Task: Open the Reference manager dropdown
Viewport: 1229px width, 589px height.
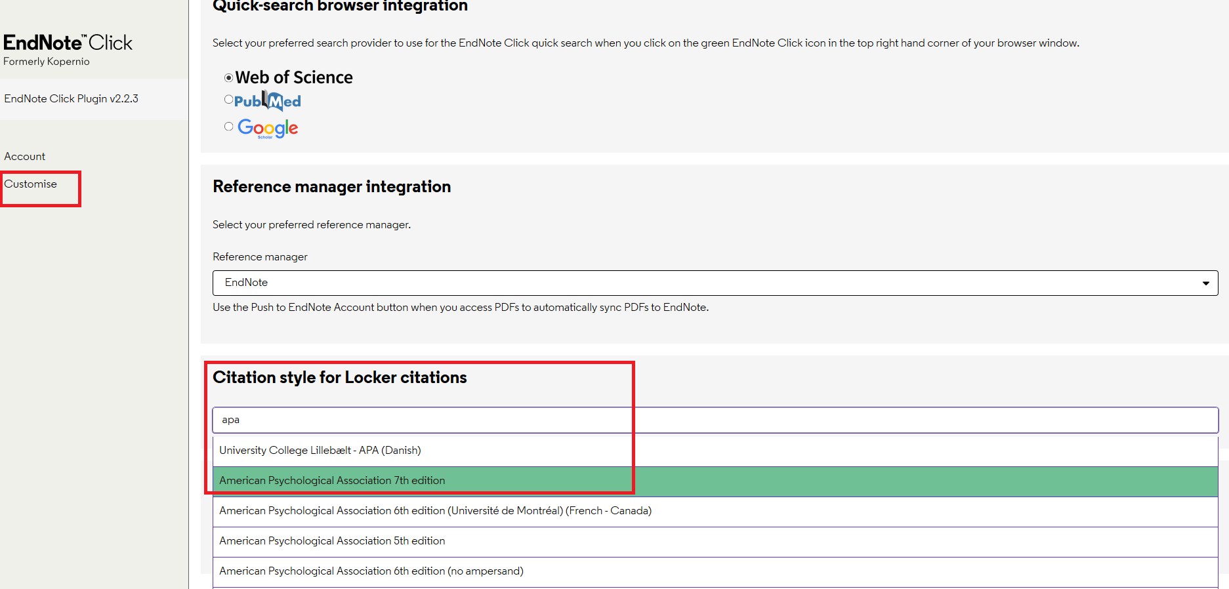Action: pos(714,283)
